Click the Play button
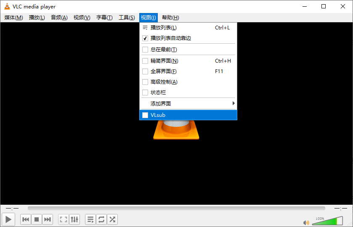 click(8, 219)
